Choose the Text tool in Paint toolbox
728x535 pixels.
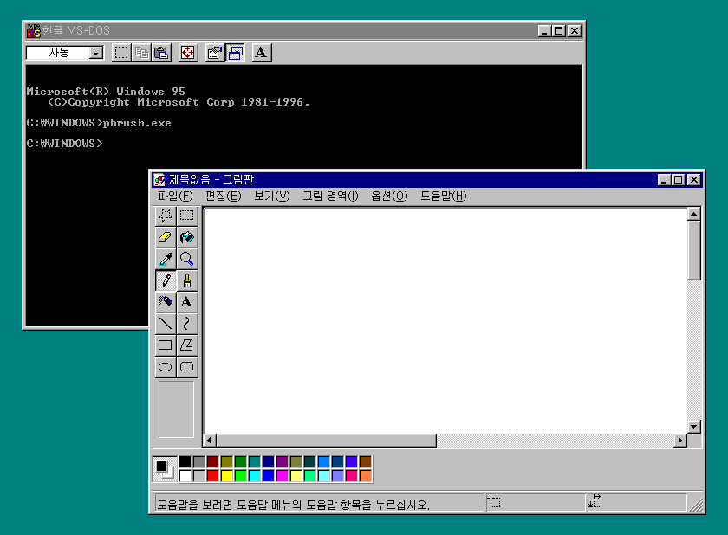point(186,302)
